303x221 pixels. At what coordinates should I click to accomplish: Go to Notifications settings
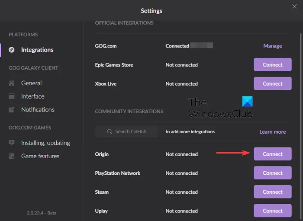38,109
